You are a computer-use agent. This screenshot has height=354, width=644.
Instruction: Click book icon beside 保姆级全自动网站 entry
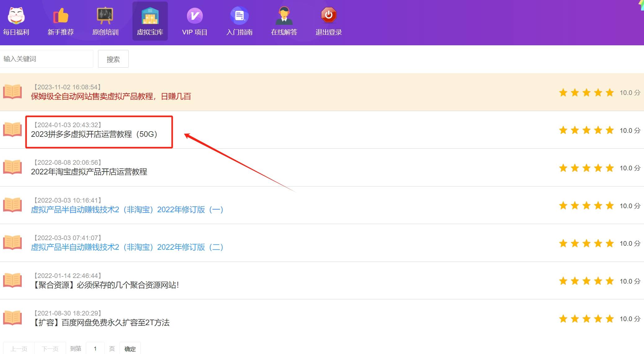12,92
